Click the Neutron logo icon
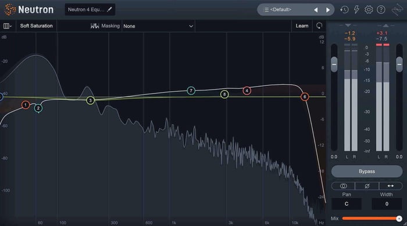This screenshot has width=407, height=226. coord(10,10)
